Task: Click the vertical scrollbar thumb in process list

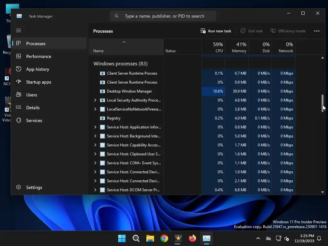Action: click(323, 103)
